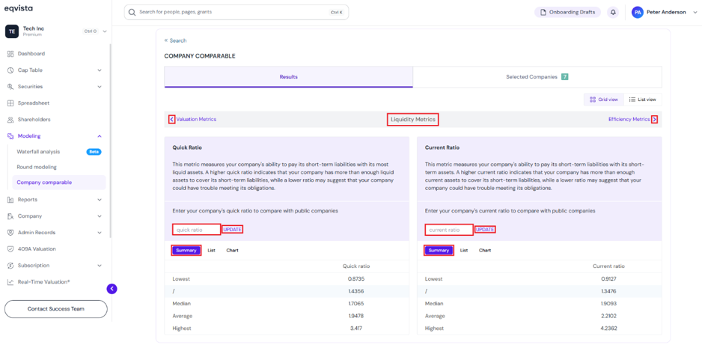The width and height of the screenshot is (702, 345).
Task: Switch to Grid view
Action: [603, 100]
